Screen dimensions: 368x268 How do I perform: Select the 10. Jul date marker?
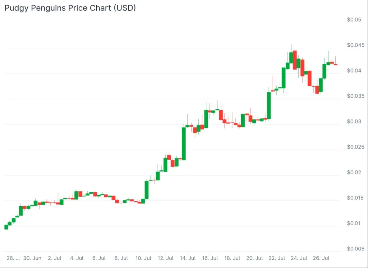pyautogui.click(x=143, y=258)
